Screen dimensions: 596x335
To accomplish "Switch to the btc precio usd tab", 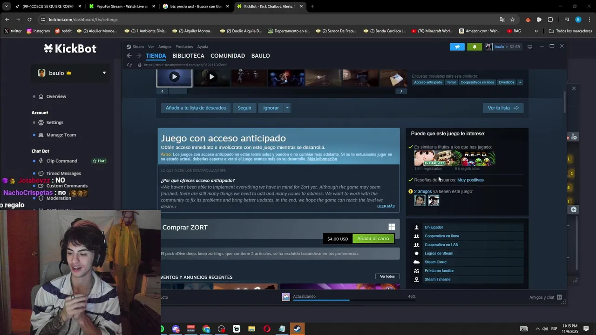I will tap(196, 7).
